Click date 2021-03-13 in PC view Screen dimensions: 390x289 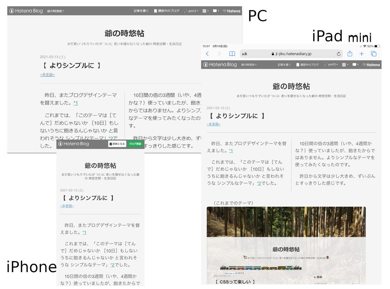(x=53, y=57)
